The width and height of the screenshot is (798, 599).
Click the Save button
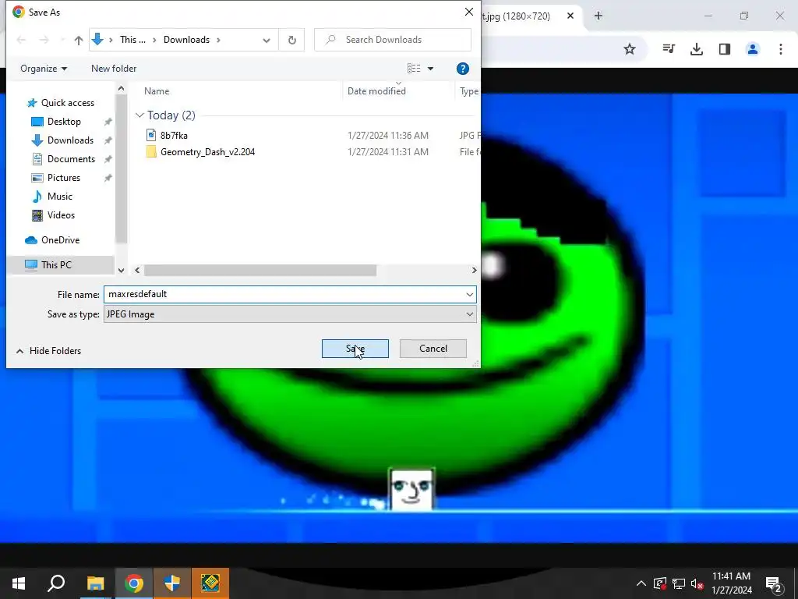(x=355, y=349)
